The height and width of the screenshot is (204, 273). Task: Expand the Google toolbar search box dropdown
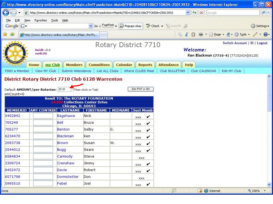[x=90, y=26]
